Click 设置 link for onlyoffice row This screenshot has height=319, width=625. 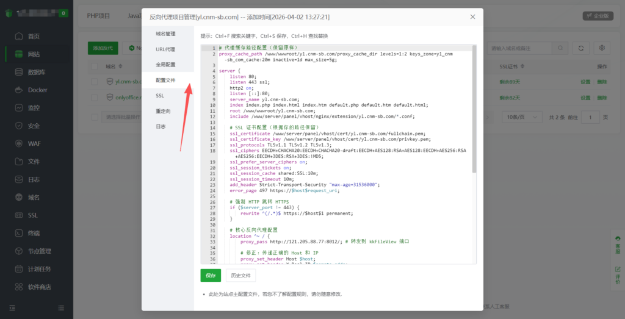click(x=585, y=98)
